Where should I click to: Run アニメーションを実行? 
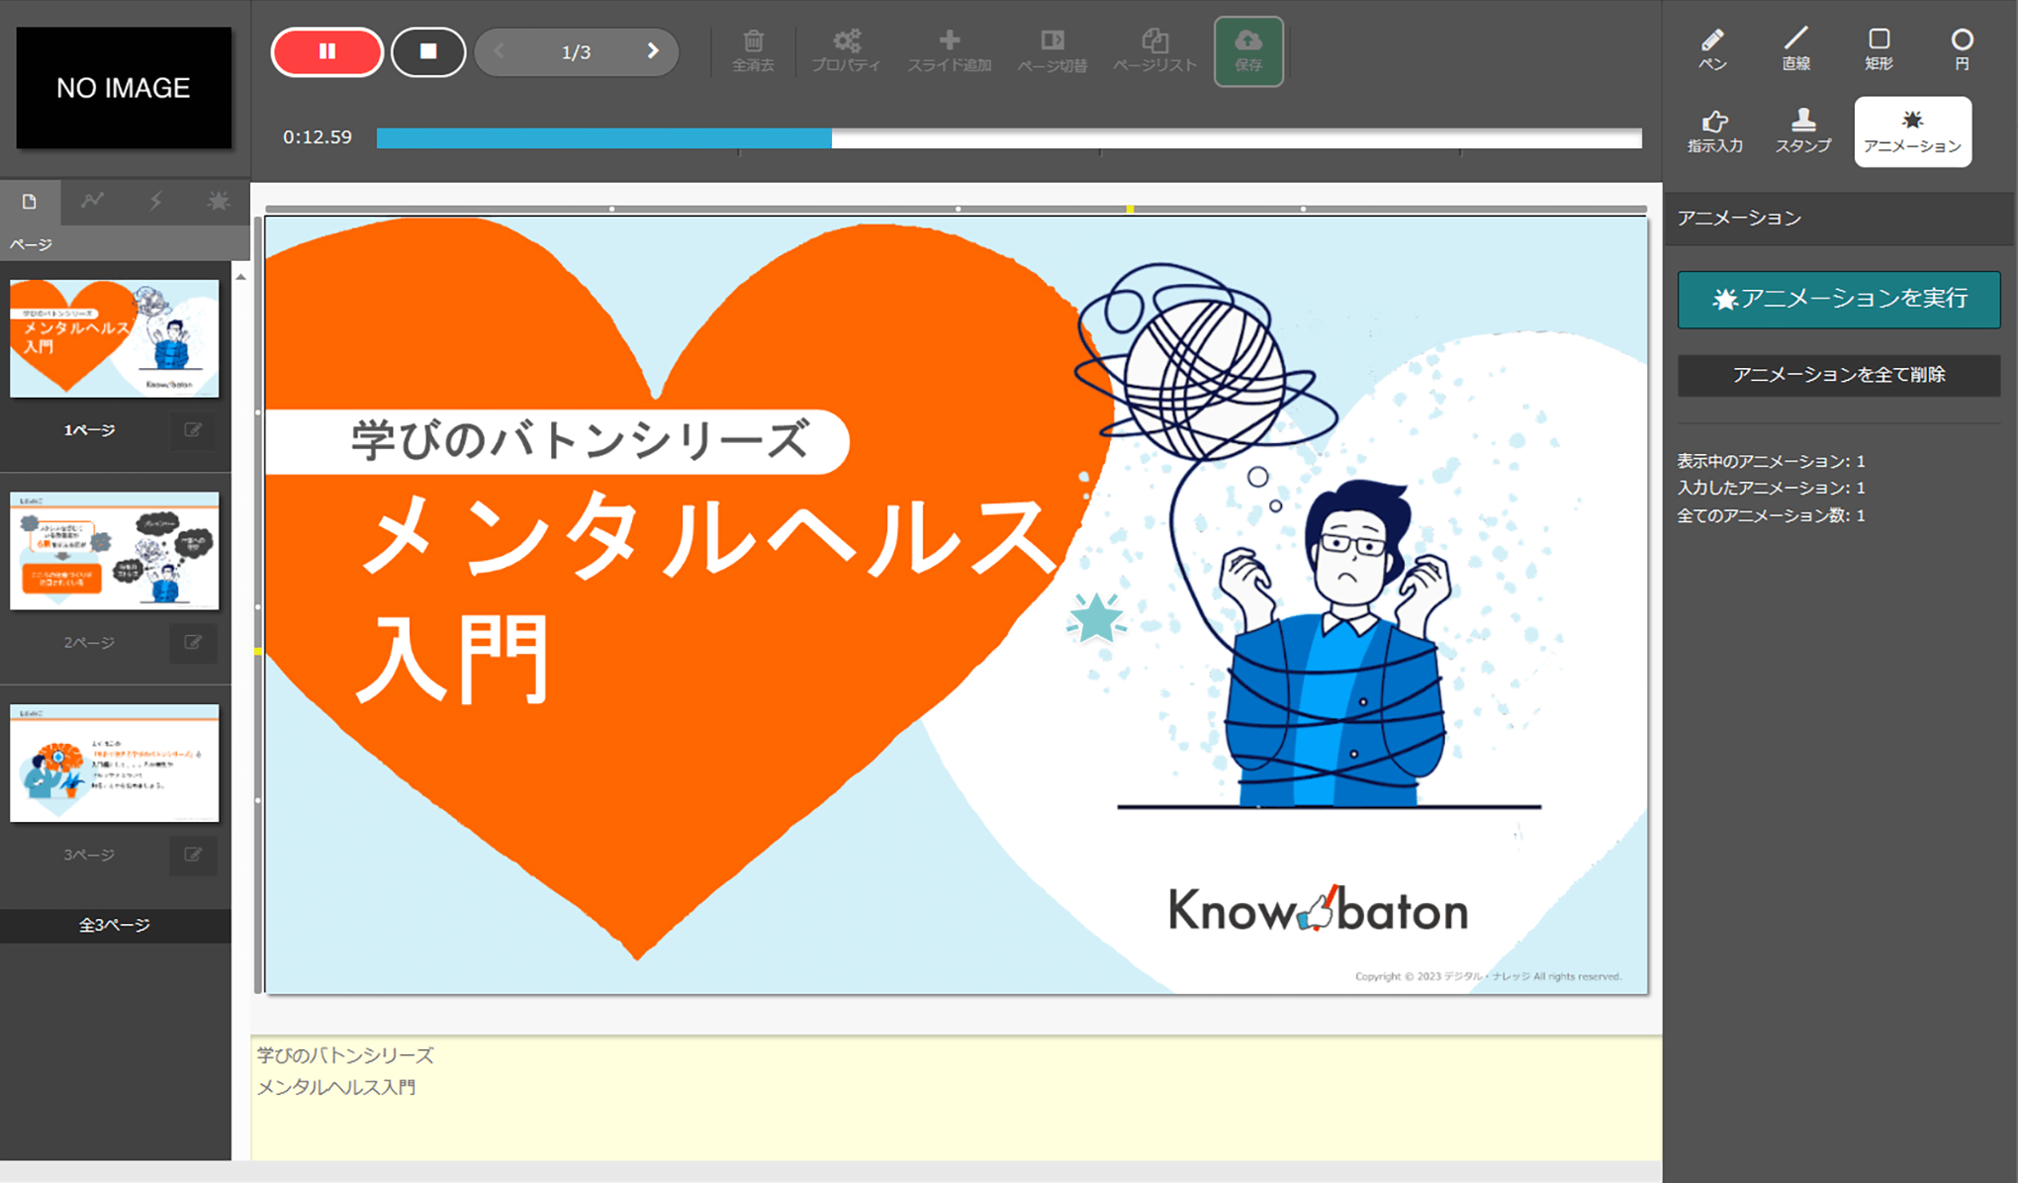point(1839,299)
